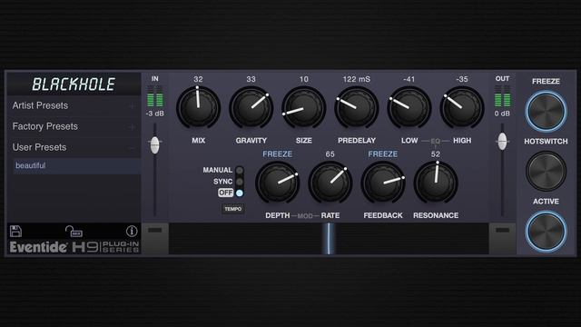The height and width of the screenshot is (327, 581).
Task: Click FREEZE label above DEPTH knob
Action: 278,154
